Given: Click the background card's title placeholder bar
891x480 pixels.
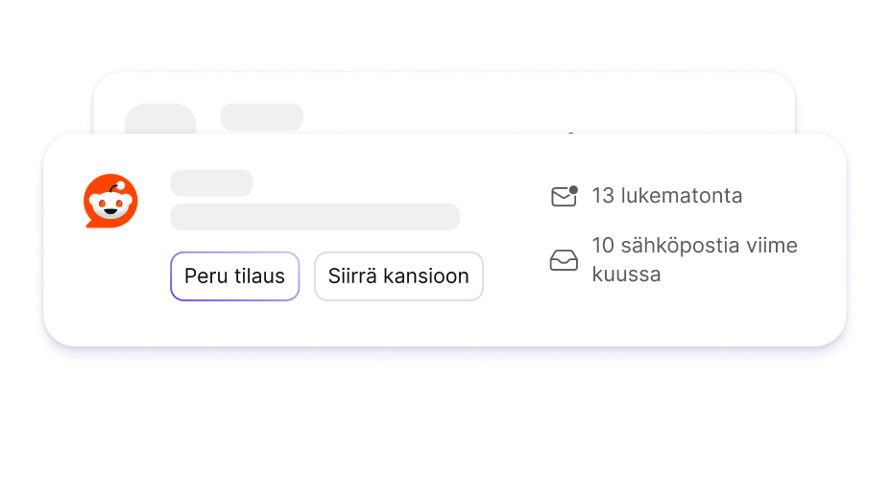Looking at the screenshot, I should point(262,116).
